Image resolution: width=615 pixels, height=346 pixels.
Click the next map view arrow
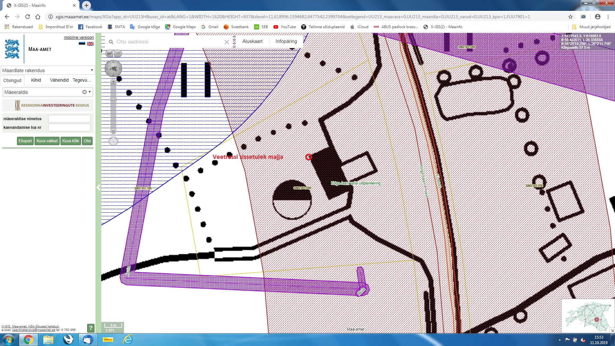[118, 53]
